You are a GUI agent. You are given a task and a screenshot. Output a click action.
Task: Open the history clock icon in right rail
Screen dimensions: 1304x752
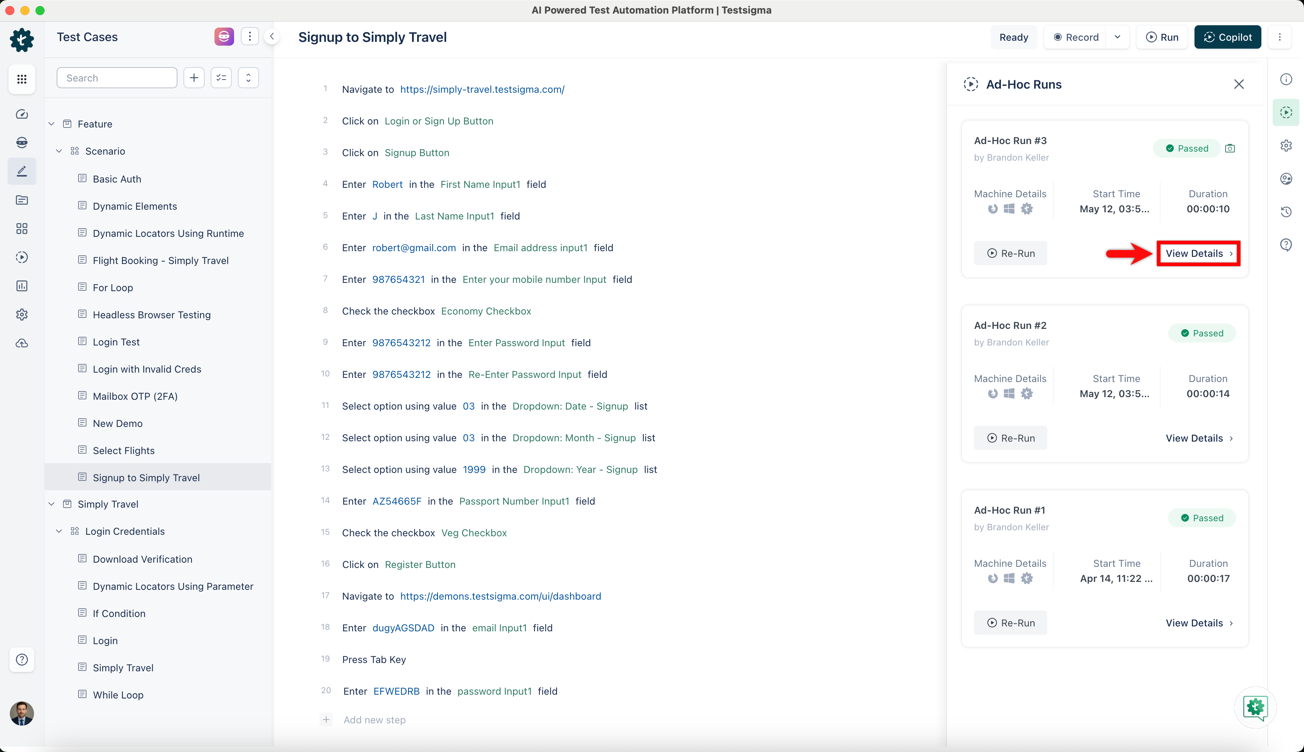[1286, 212]
